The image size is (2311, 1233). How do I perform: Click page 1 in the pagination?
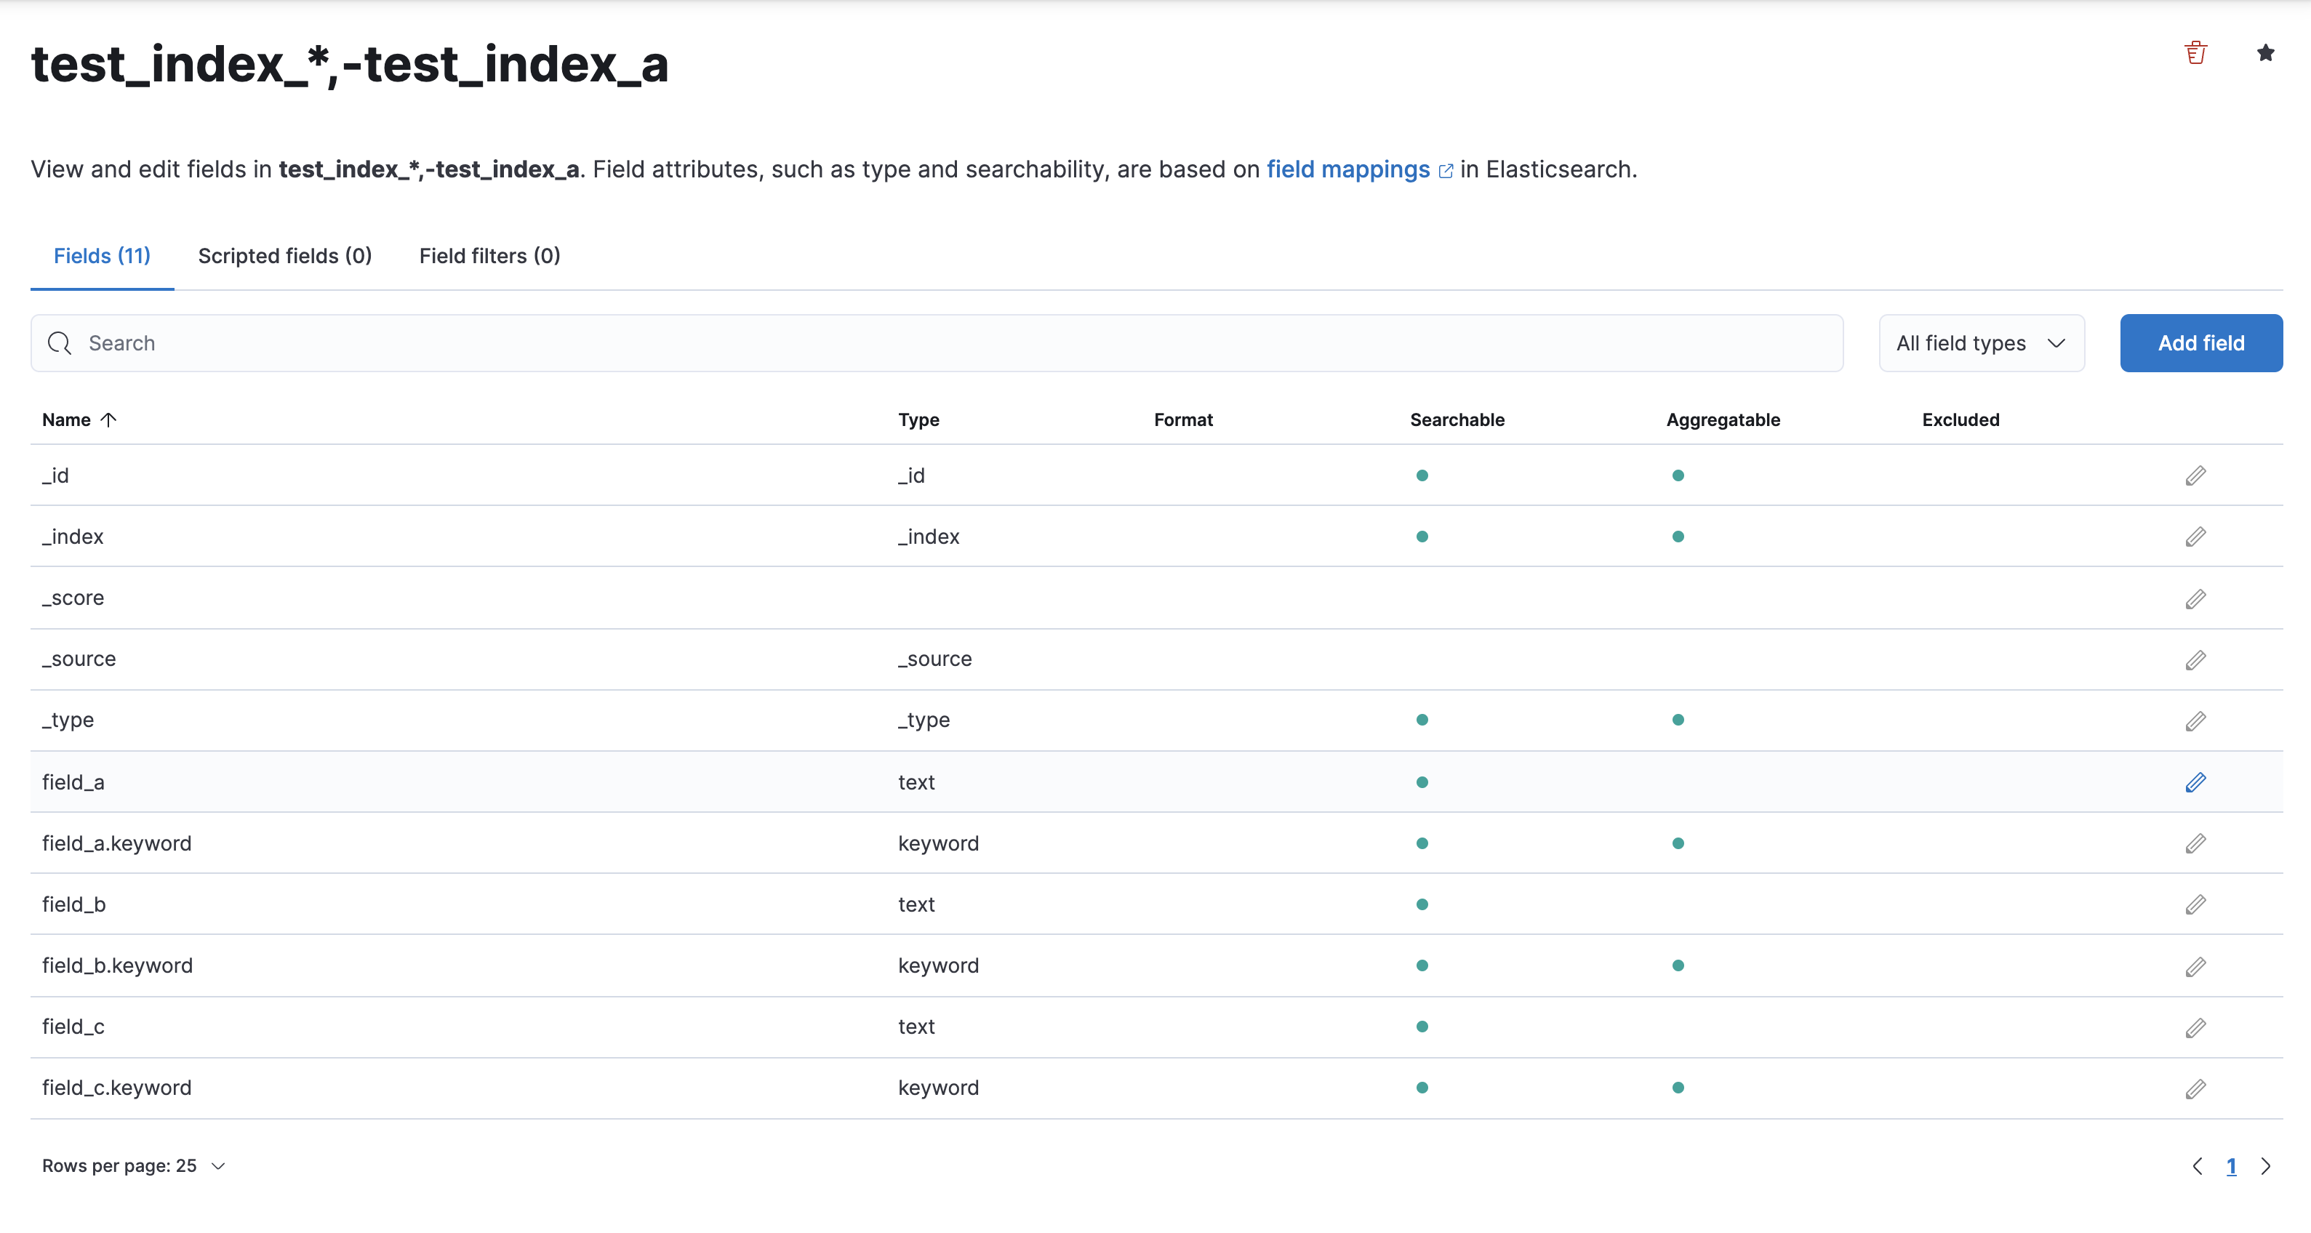[x=2231, y=1165]
